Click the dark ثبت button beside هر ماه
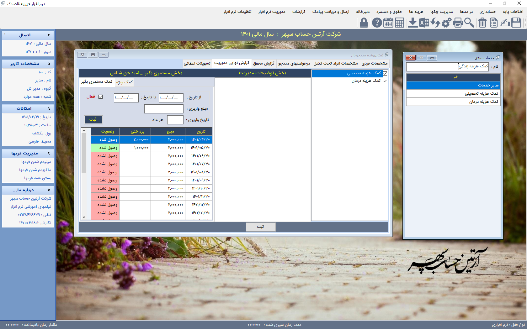The height and width of the screenshot is (329, 527). pyautogui.click(x=93, y=120)
